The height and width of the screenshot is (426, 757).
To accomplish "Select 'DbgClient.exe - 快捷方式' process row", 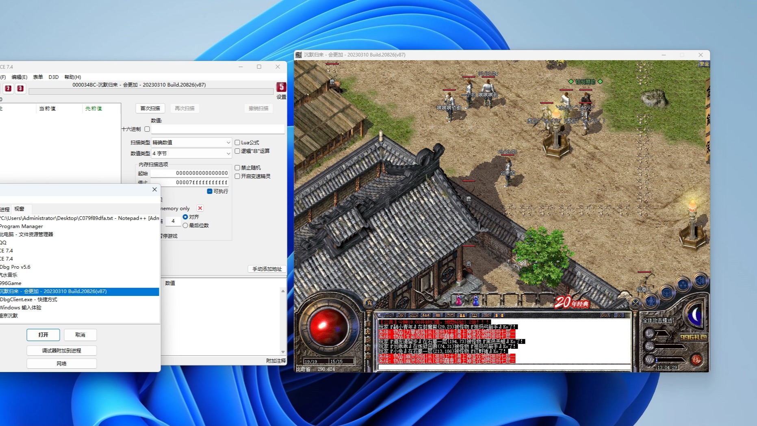I will 79,299.
